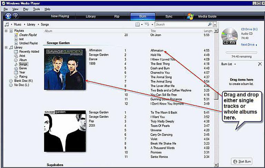Open the Windows logo beside Media Guide
This screenshot has width=265, height=168.
(x=190, y=17)
